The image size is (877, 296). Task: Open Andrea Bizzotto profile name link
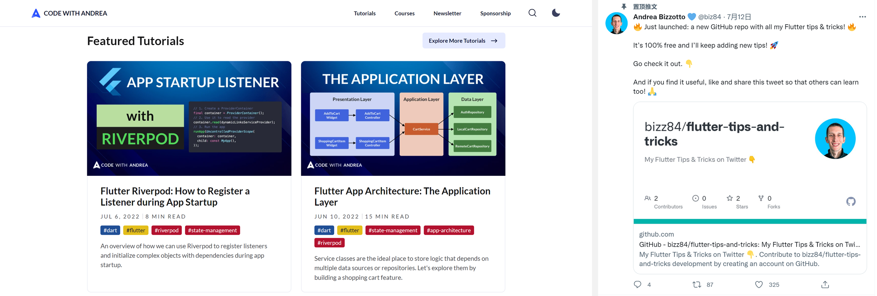point(659,17)
